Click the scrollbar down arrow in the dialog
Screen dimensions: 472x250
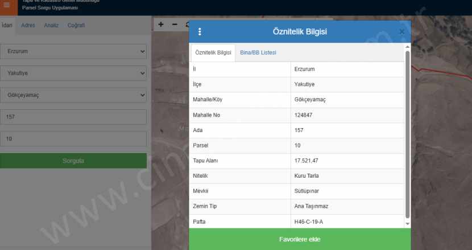pos(407,224)
